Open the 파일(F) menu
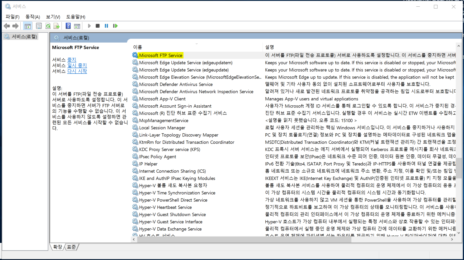Image resolution: width=464 pixels, height=260 pixels. 12,17
